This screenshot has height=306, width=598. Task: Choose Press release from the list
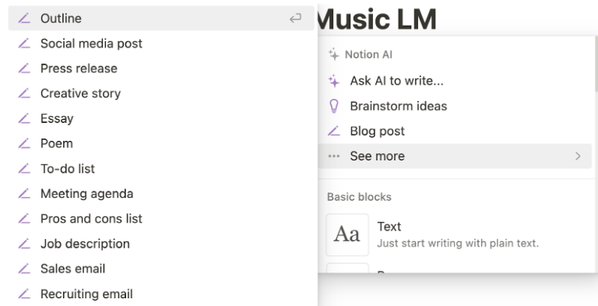click(x=164, y=69)
